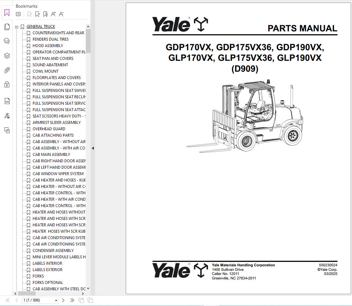Open the page number dropdown

[56, 300]
